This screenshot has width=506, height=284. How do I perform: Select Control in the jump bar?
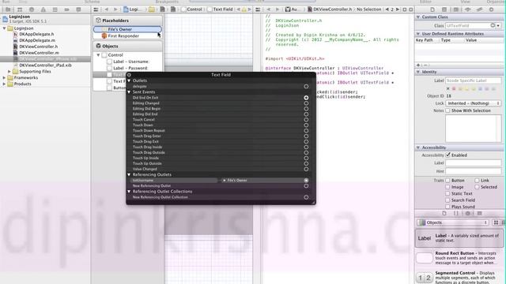pyautogui.click(x=191, y=9)
